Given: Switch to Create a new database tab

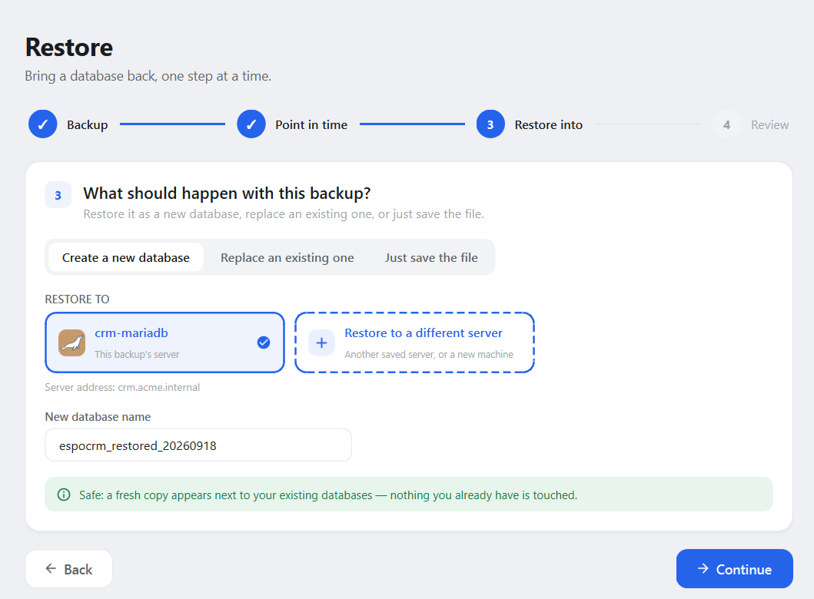Looking at the screenshot, I should pyautogui.click(x=125, y=258).
